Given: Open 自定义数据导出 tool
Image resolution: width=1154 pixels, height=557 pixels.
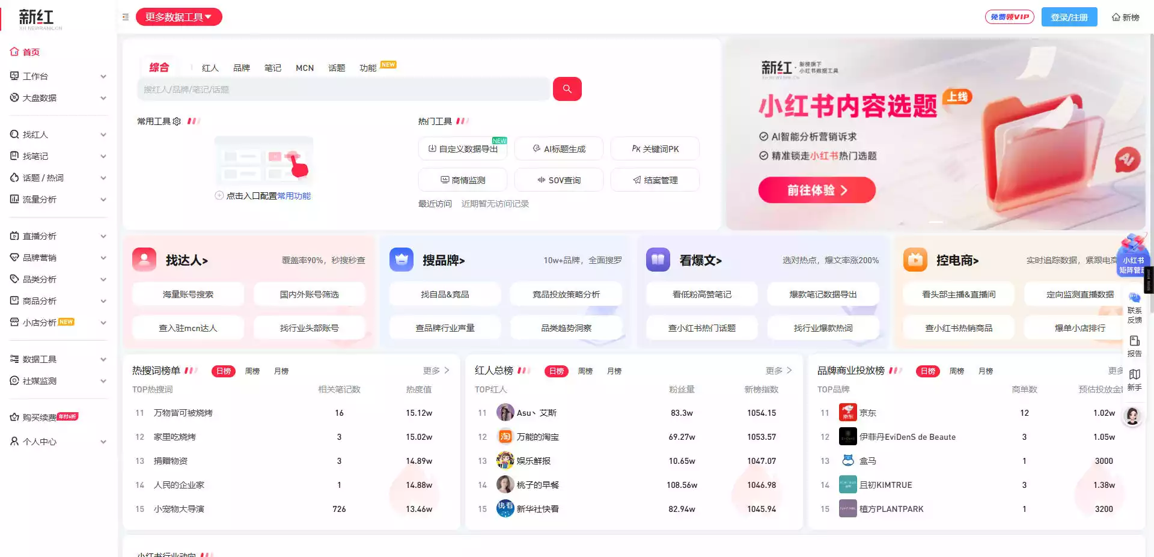Looking at the screenshot, I should point(463,148).
